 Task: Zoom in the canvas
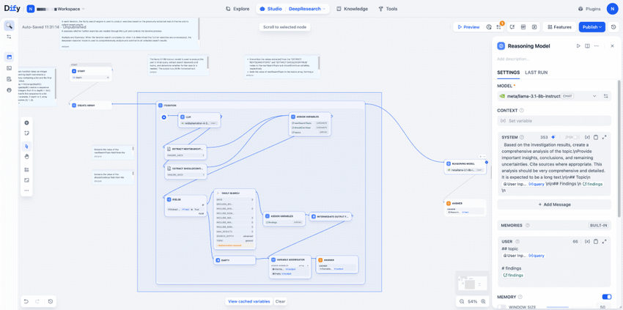(x=484, y=301)
